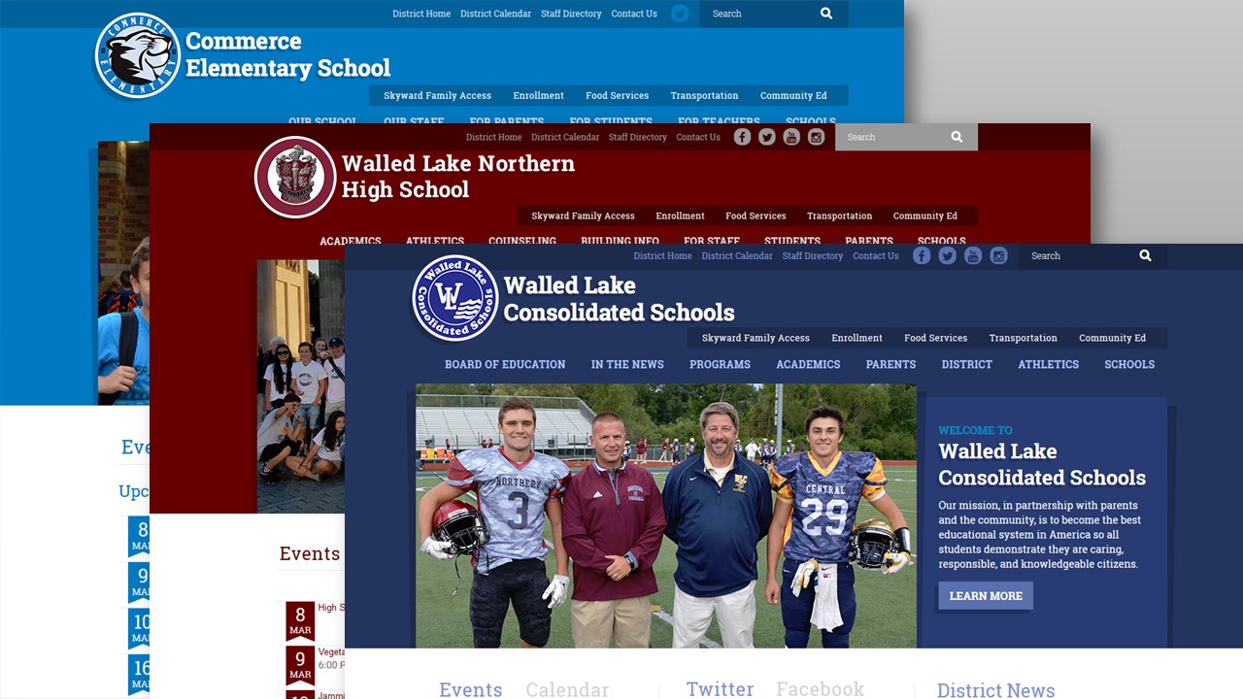1243x699 pixels.
Task: Click the Commerce Elementary panther logo
Action: click(x=138, y=55)
